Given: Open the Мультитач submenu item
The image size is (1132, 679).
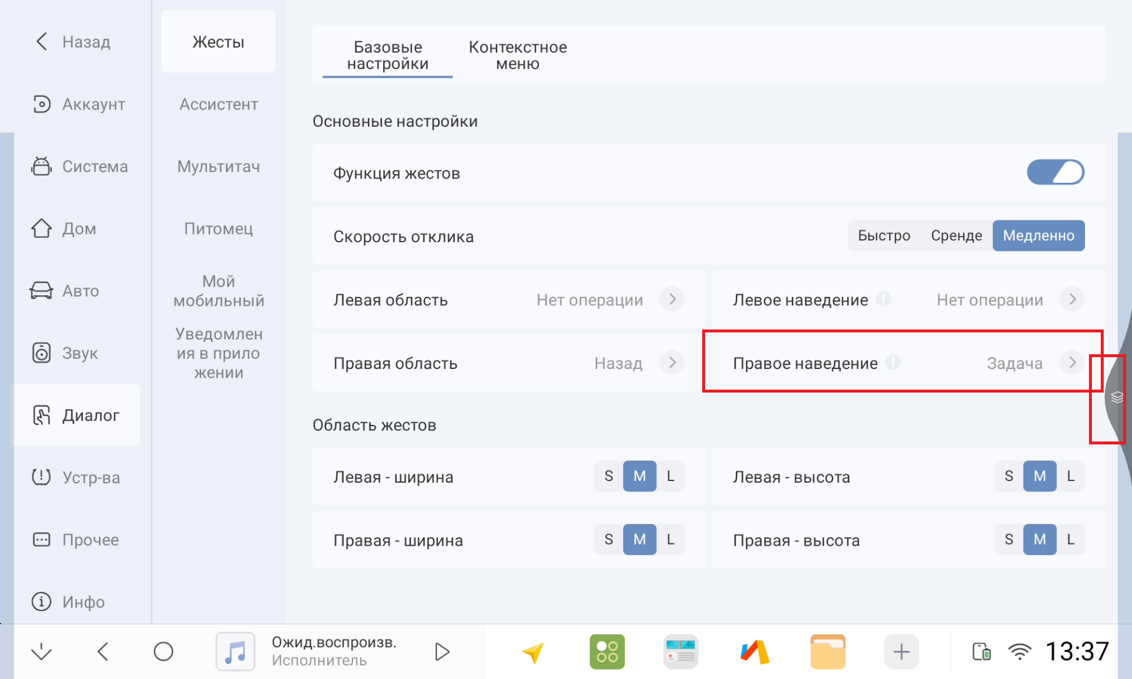Looking at the screenshot, I should click(x=218, y=166).
